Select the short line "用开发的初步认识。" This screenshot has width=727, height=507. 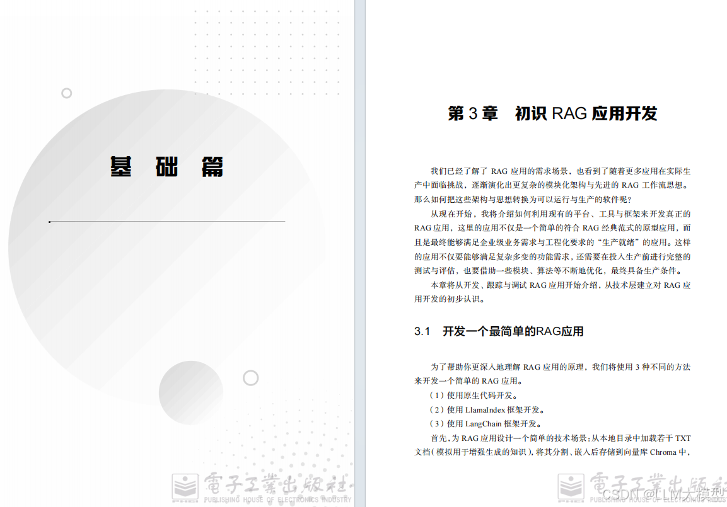tap(451, 299)
